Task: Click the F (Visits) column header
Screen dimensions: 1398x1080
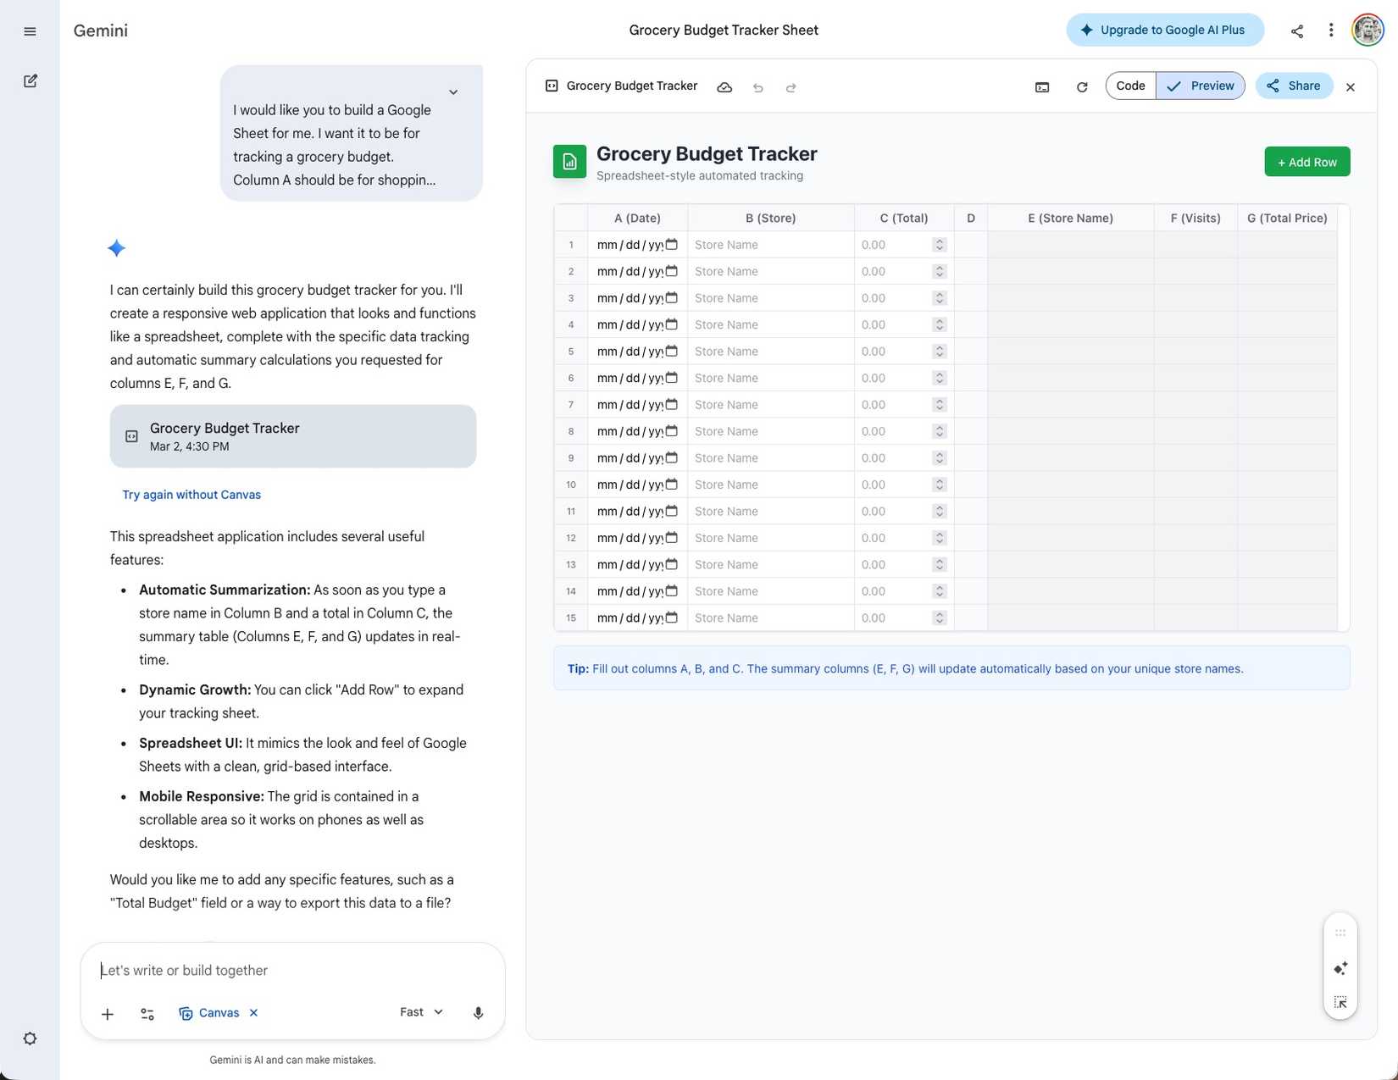Action: click(x=1196, y=218)
